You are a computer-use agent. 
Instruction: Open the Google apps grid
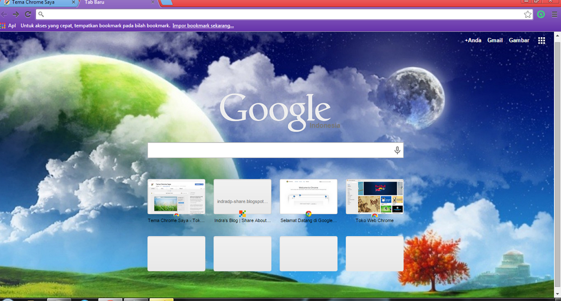(542, 41)
